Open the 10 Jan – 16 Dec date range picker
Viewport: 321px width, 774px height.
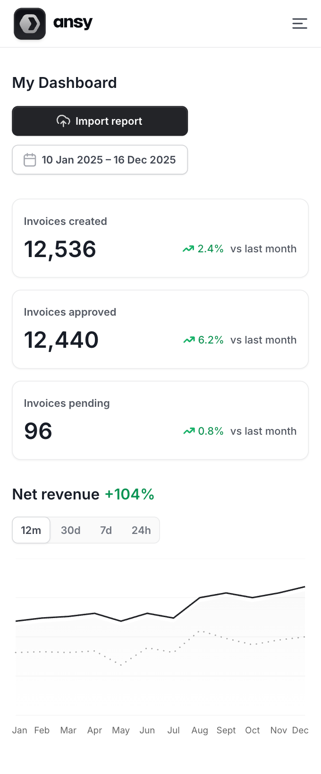pyautogui.click(x=100, y=160)
